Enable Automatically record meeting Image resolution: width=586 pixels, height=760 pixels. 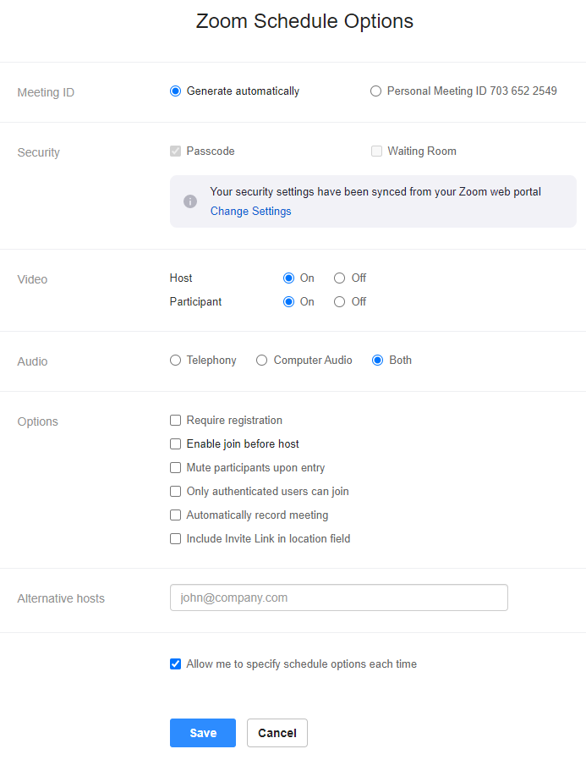point(175,515)
